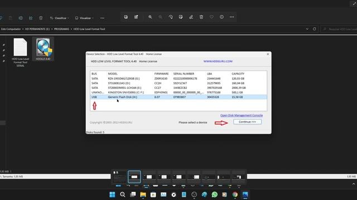The height and width of the screenshot is (200, 357).
Task: Click the BUS column header
Action: [94, 74]
